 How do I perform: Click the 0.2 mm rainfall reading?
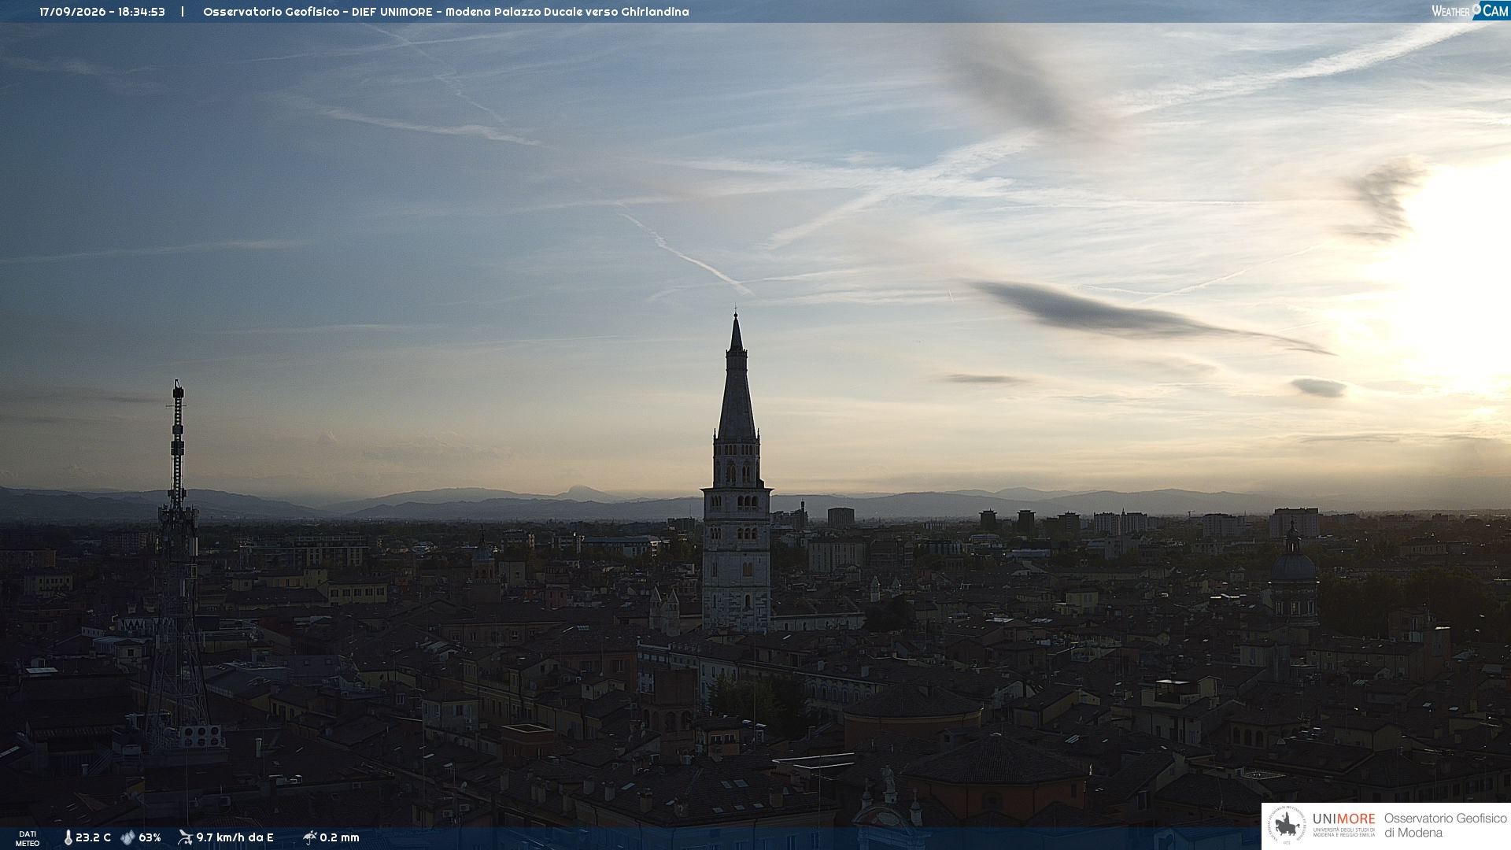[x=339, y=838]
